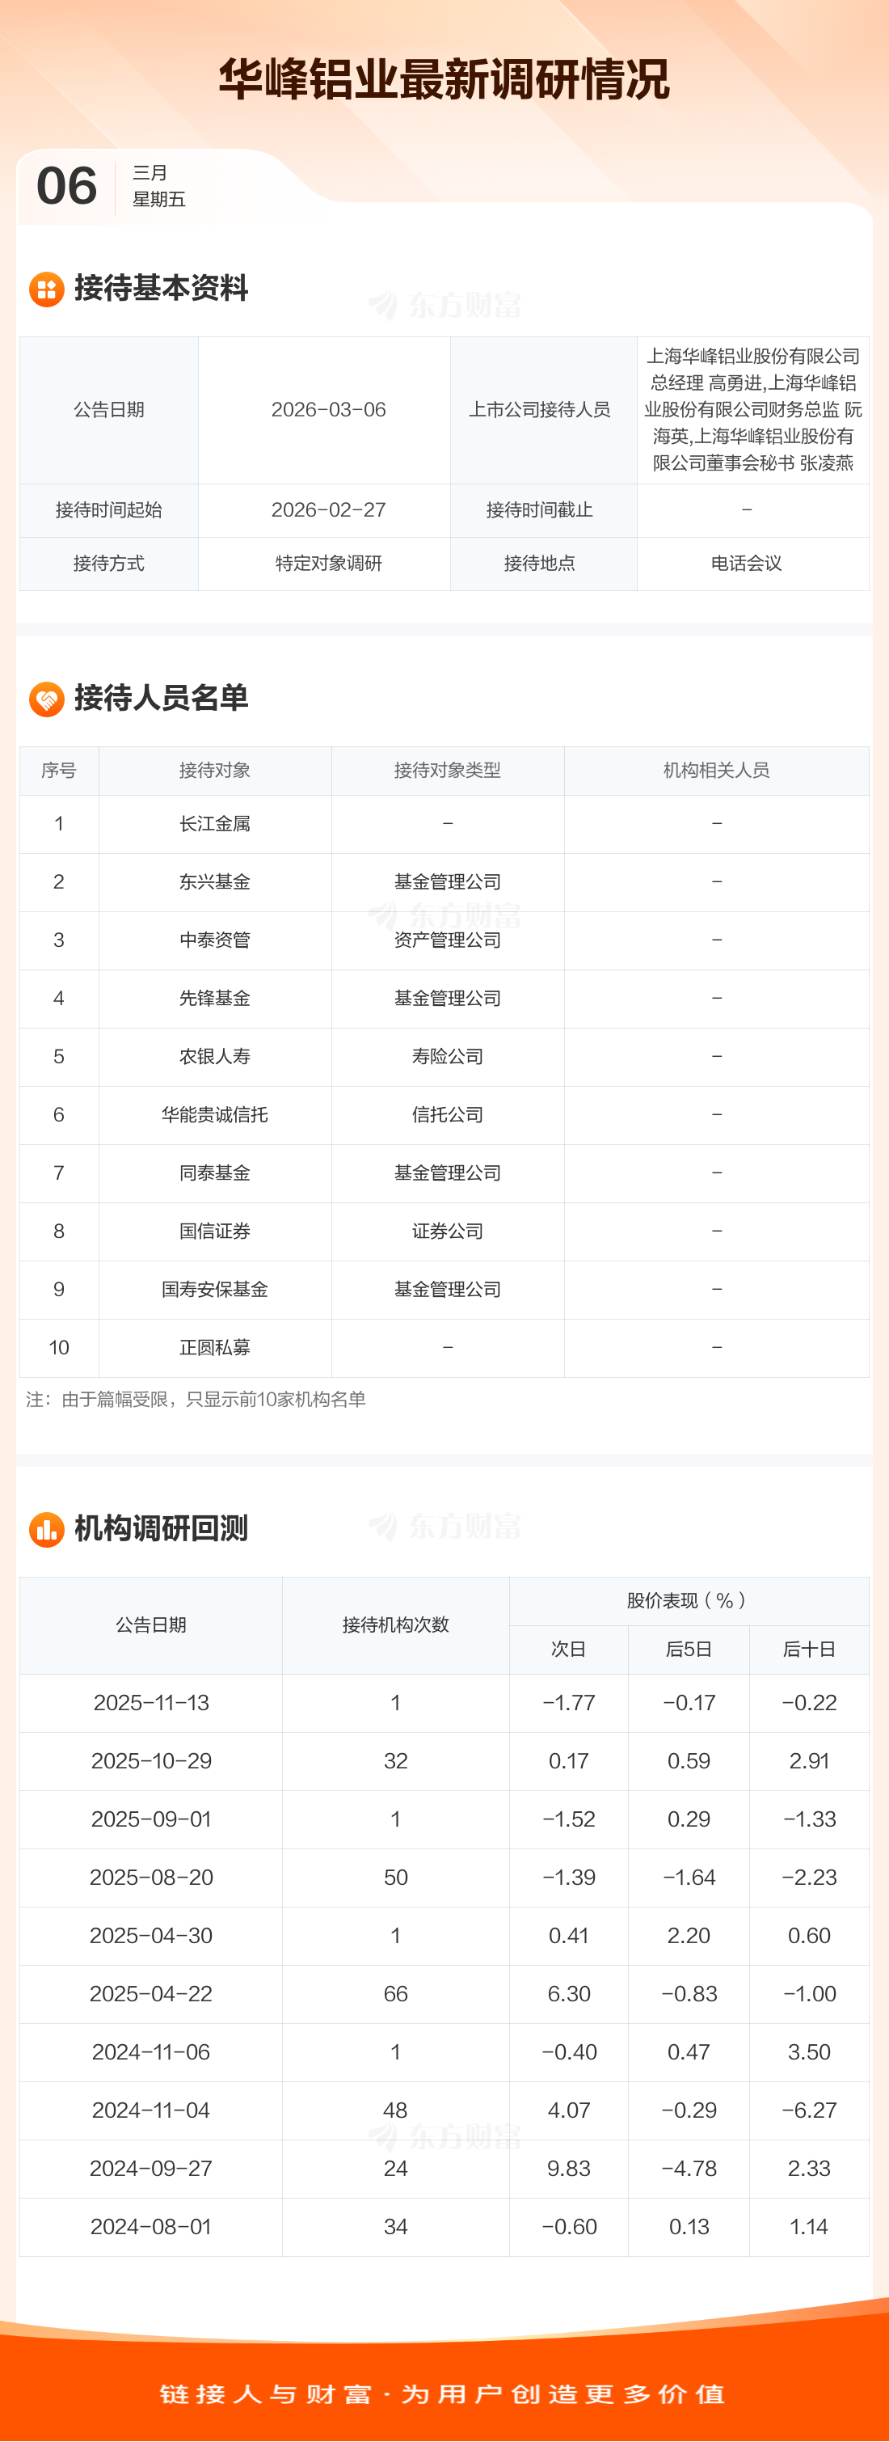Viewport: 889px width, 2442px height.
Task: Select the 2025-10-29 row date cell
Action: coord(150,1761)
